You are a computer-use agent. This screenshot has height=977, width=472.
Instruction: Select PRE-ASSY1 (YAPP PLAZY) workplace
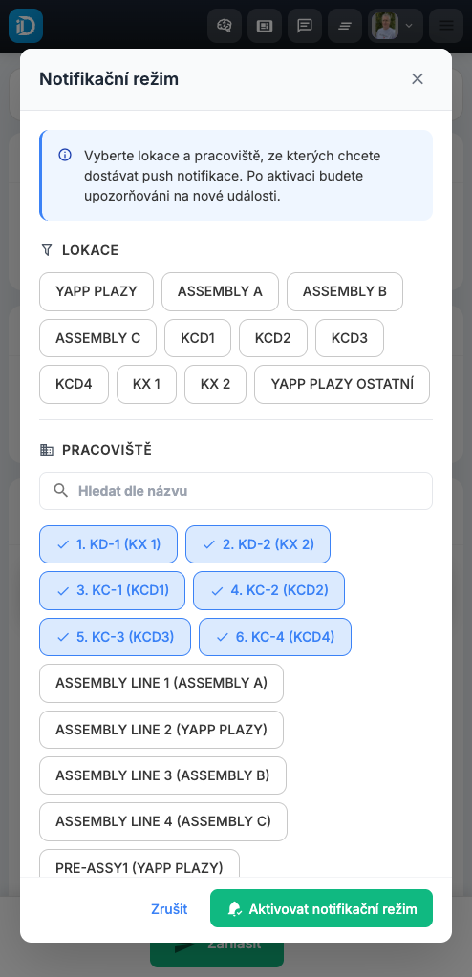(x=139, y=863)
